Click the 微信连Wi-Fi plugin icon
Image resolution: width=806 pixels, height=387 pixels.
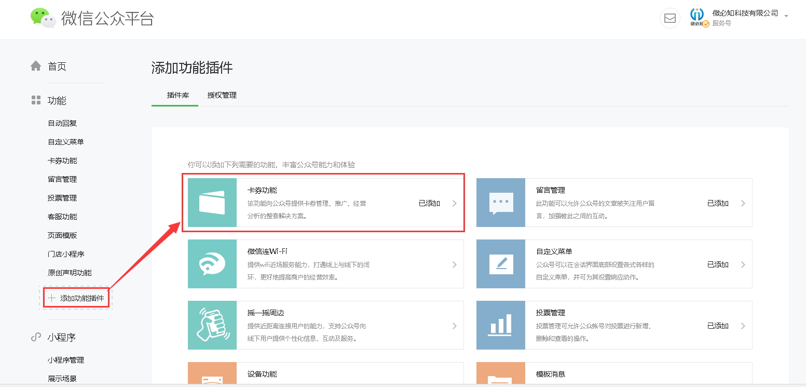(212, 264)
